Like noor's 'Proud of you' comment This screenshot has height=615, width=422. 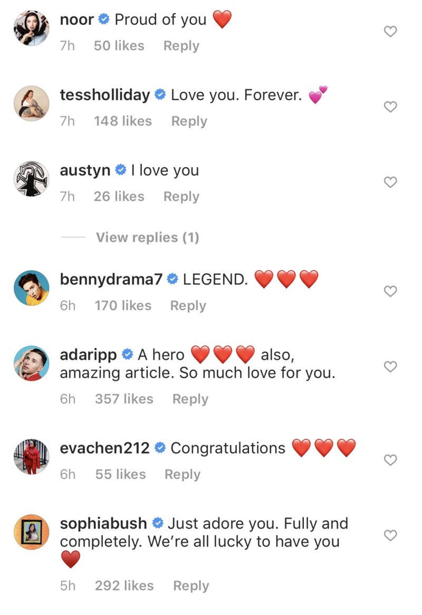pos(390,32)
